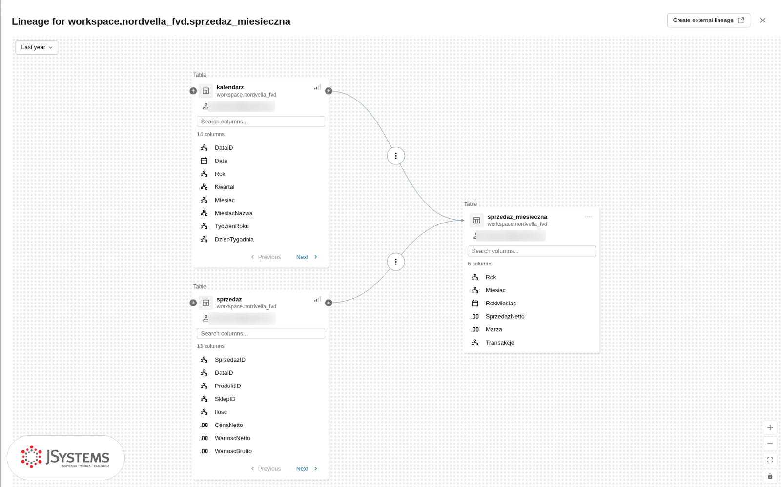
Task: Open the sprzedaz lineage edge options menu
Action: coord(396,262)
